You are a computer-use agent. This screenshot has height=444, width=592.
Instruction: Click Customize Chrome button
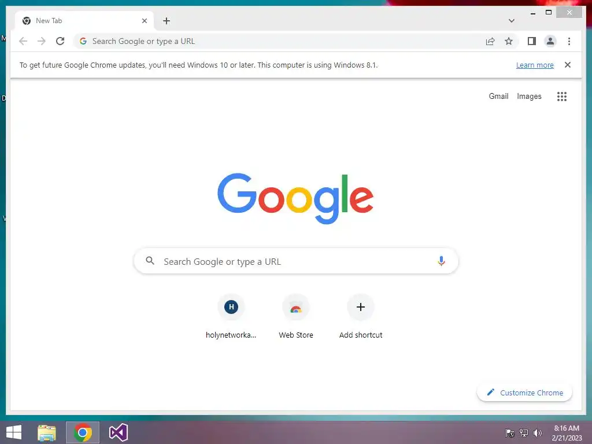point(525,393)
